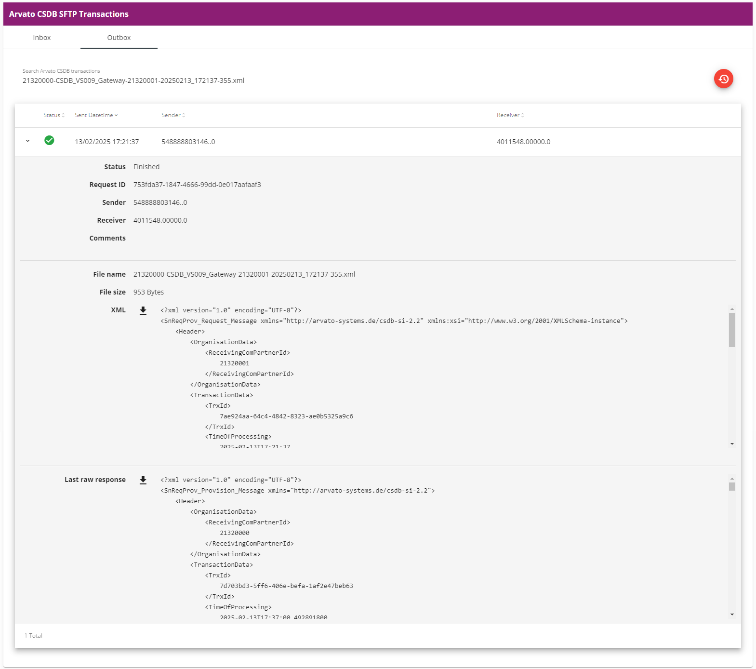This screenshot has width=756, height=669.
Task: Click XML pane scroll down arrow
Action: [x=732, y=444]
